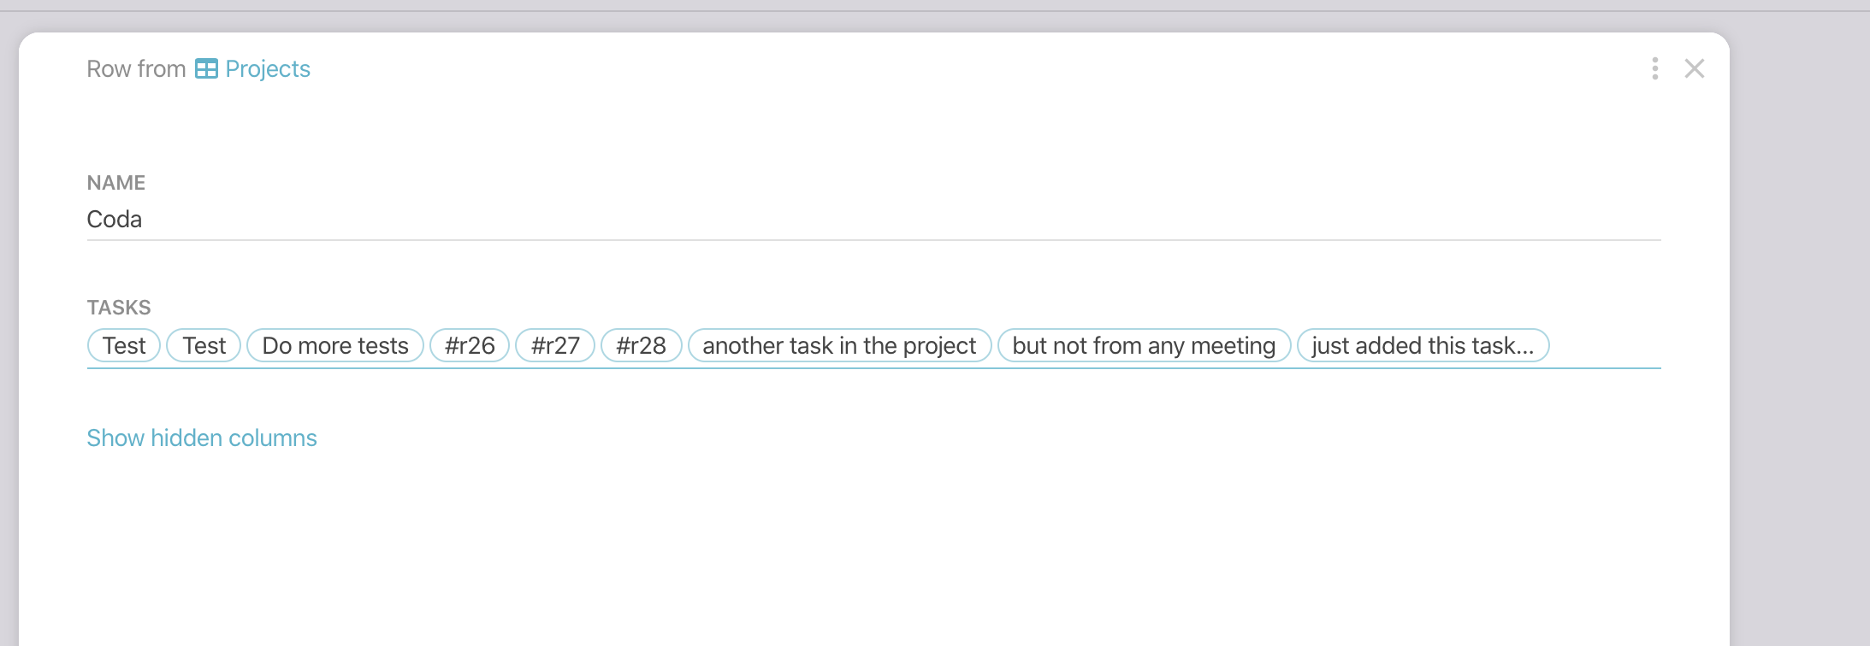Click the NAME column label
The height and width of the screenshot is (646, 1870).
[116, 183]
